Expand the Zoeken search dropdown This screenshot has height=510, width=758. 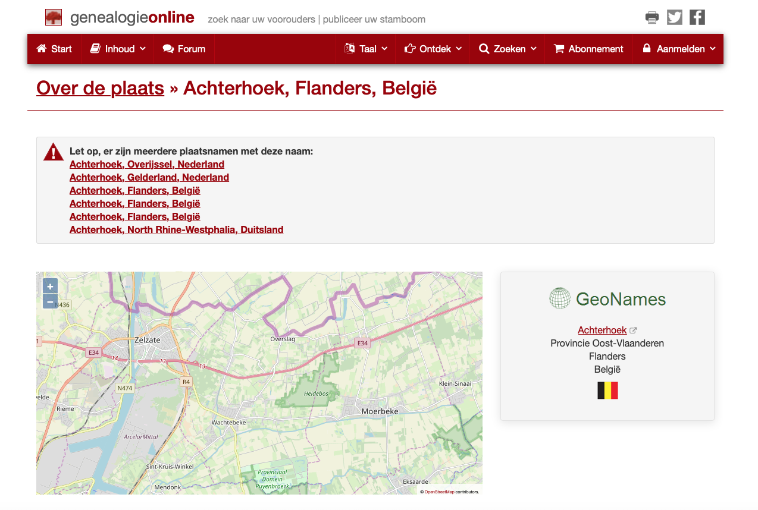click(508, 49)
